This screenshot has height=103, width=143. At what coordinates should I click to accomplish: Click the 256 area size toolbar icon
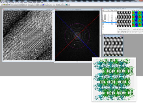pyautogui.click(x=14, y=5)
